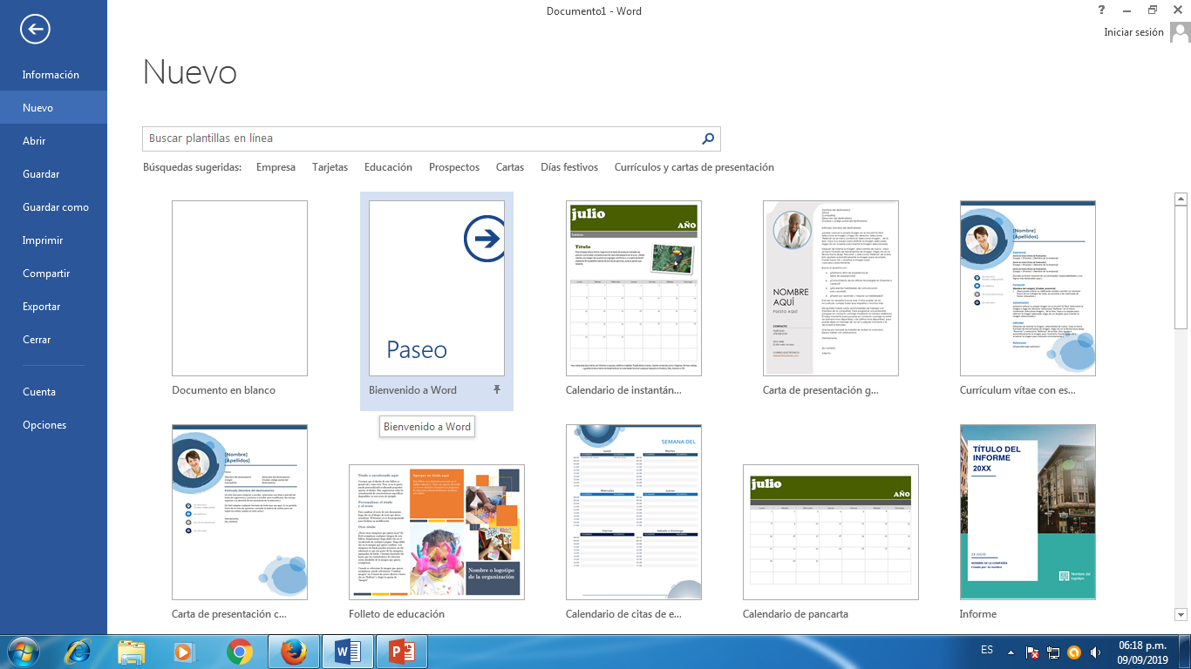Select the Carta de presentación g... template
Image resolution: width=1191 pixels, height=669 pixels.
tap(831, 288)
